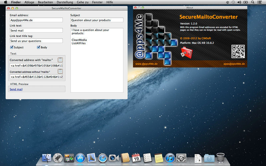The height and width of the screenshot is (166, 266).
Task: Click '© 2008-2012 by CIMSoft' text
Action: tap(196, 38)
